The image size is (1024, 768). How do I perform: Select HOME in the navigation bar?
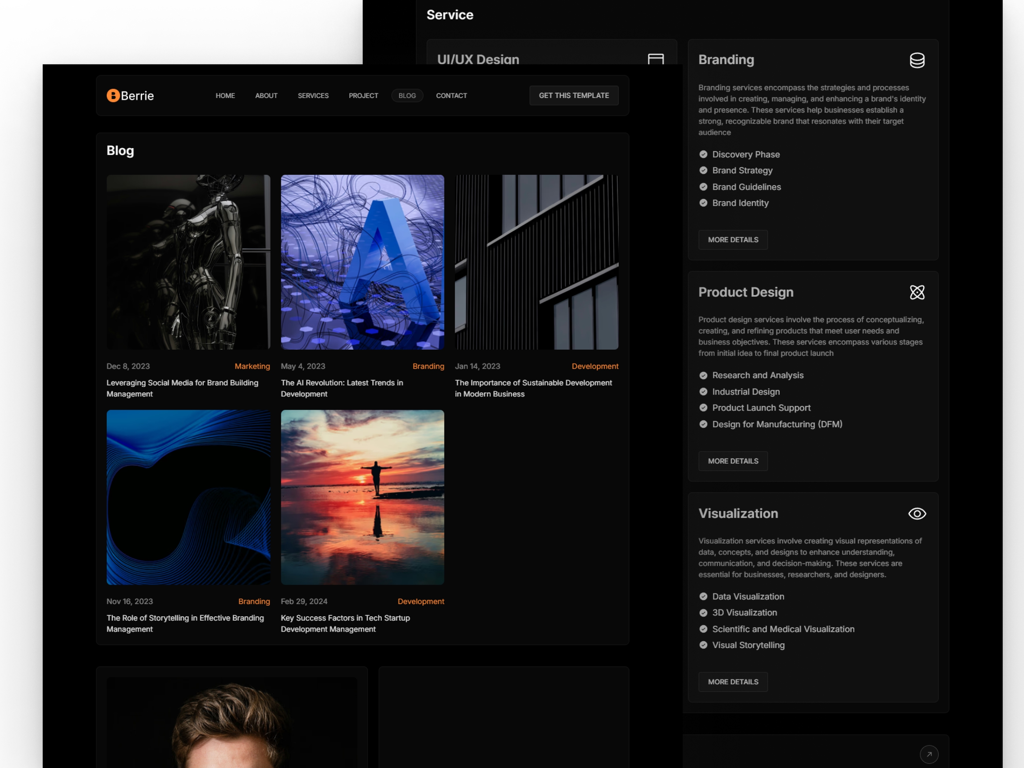click(225, 95)
